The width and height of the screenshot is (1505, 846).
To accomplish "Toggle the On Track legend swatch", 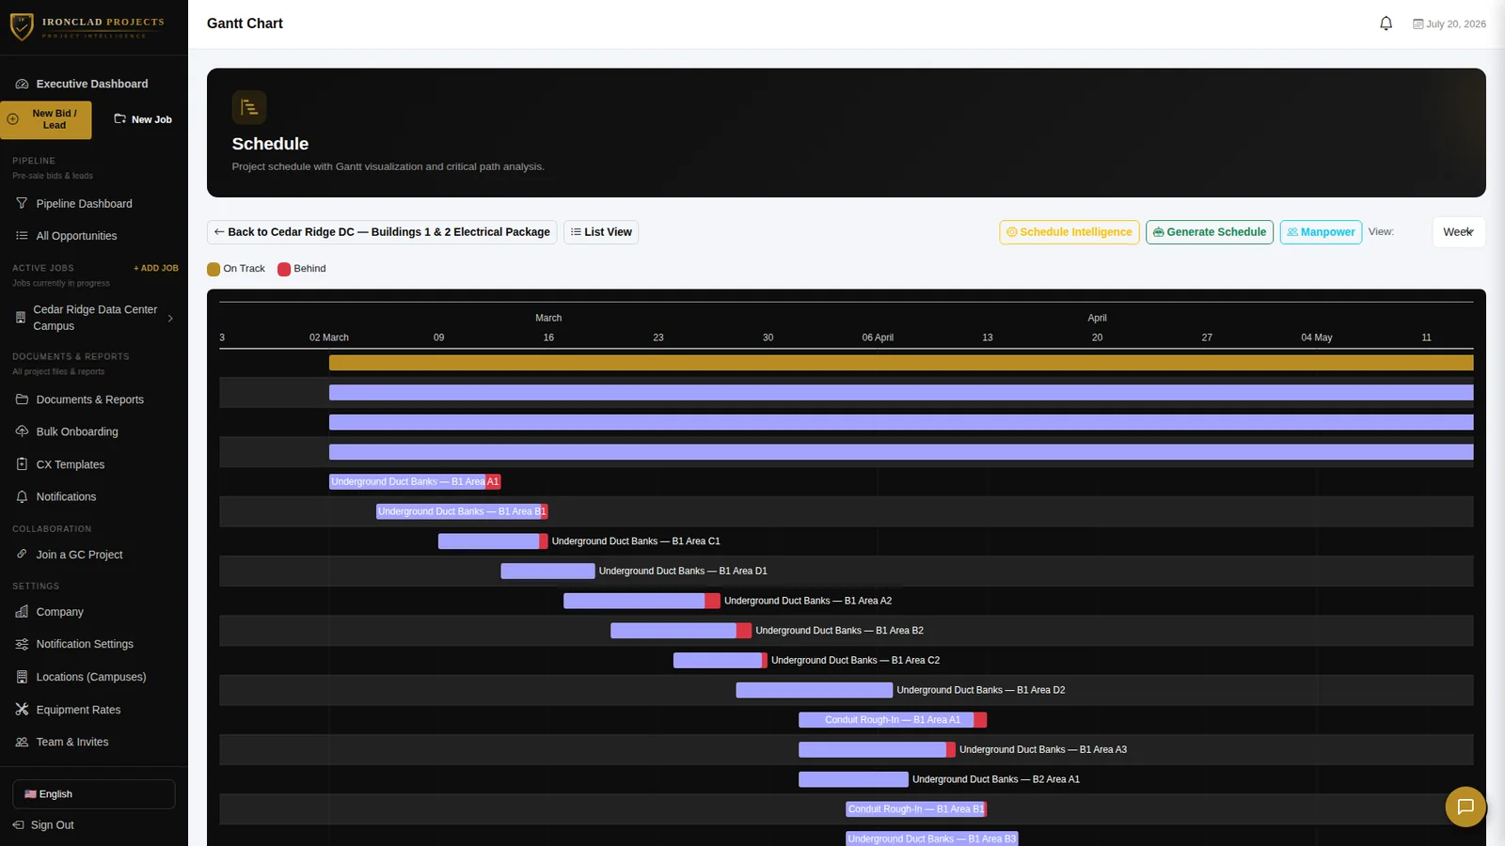I will [214, 269].
